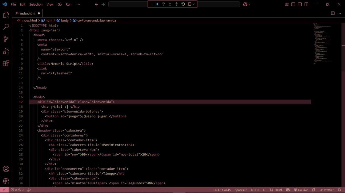
Task: Click line number 17 in gutter
Action: coord(21,102)
